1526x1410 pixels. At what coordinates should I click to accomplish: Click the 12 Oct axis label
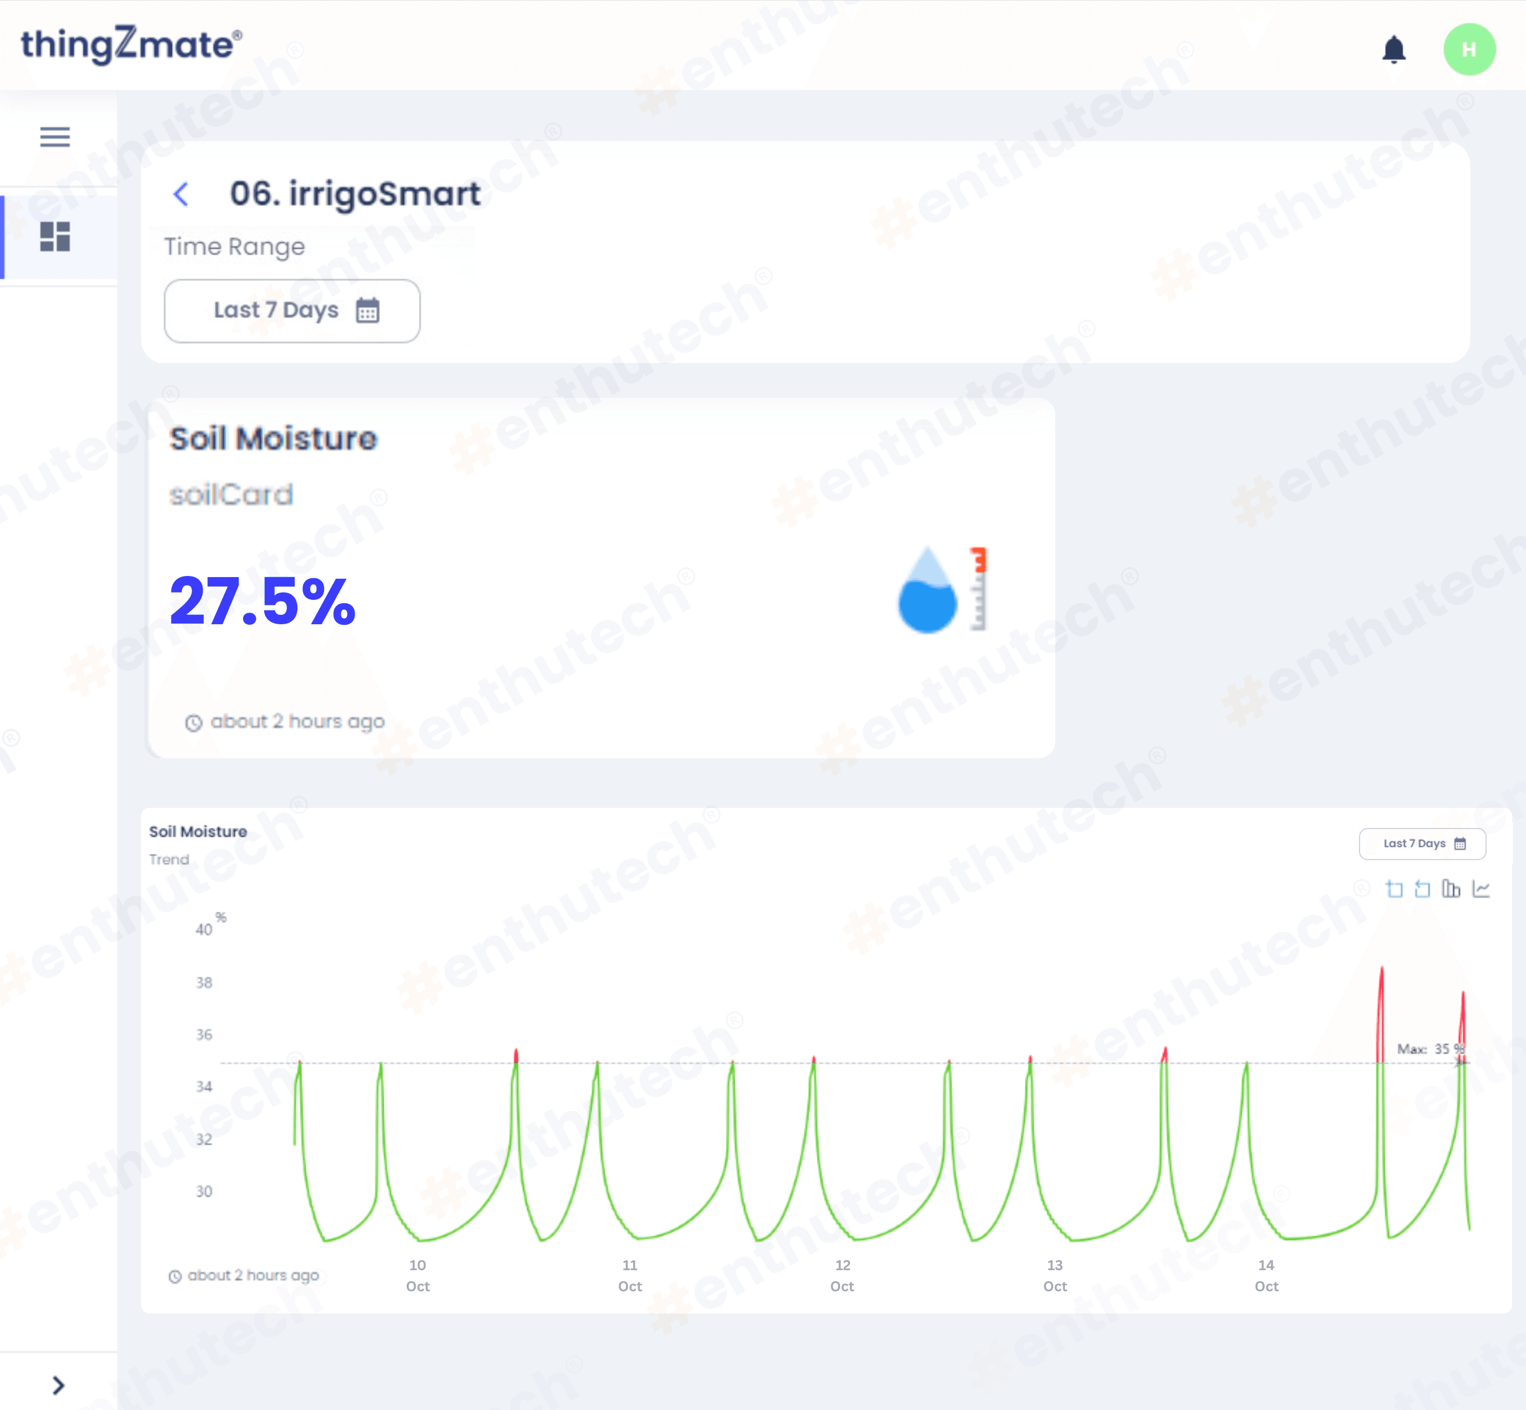point(842,1275)
